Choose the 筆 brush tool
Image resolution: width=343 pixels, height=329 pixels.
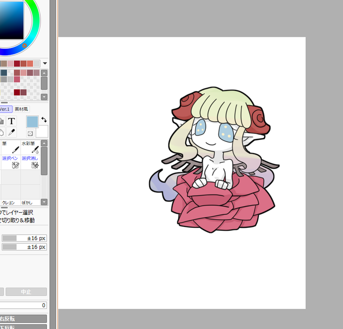coord(11,148)
